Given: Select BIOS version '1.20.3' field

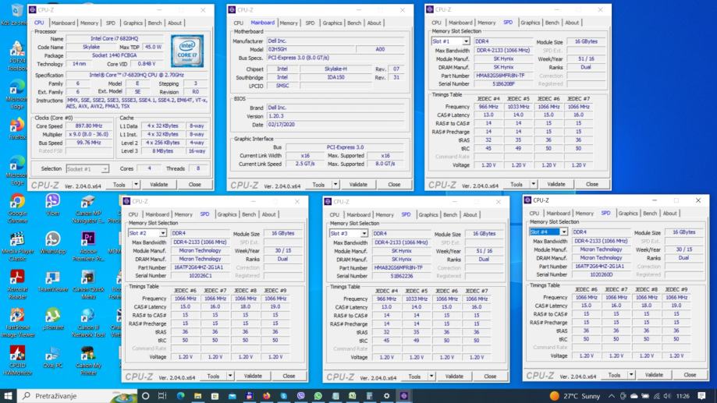Looking at the screenshot, I should pyautogui.click(x=335, y=116).
